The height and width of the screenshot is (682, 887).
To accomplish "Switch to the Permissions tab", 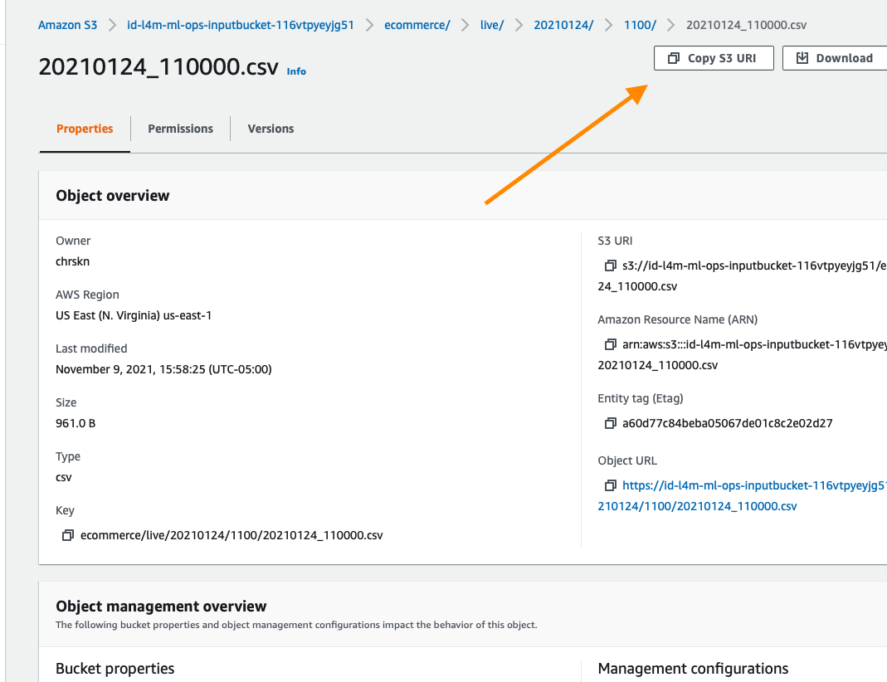I will pos(180,129).
